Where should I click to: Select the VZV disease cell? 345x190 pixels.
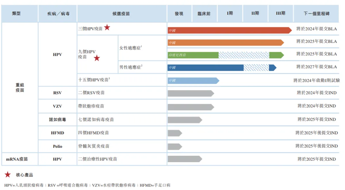[57, 106]
